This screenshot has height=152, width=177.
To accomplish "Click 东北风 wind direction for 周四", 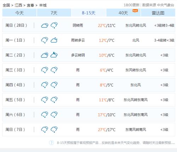I will (136, 85).
